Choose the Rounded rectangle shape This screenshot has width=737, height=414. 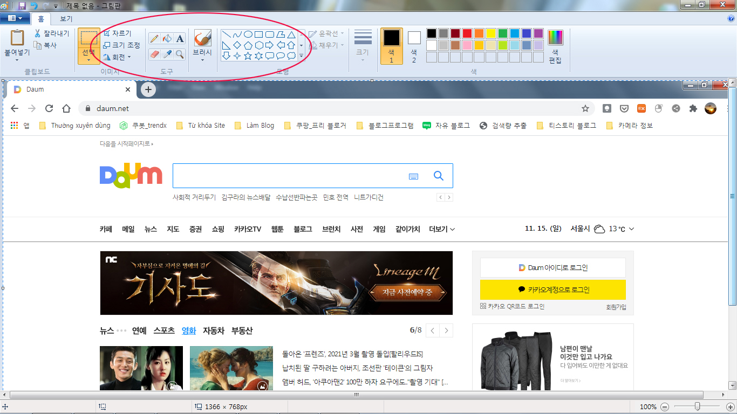coord(269,34)
